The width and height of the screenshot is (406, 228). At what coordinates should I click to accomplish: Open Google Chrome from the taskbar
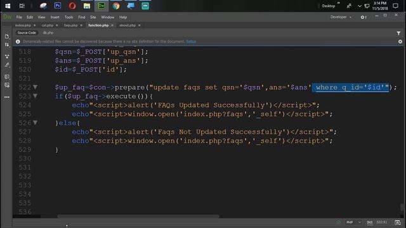click(x=116, y=6)
